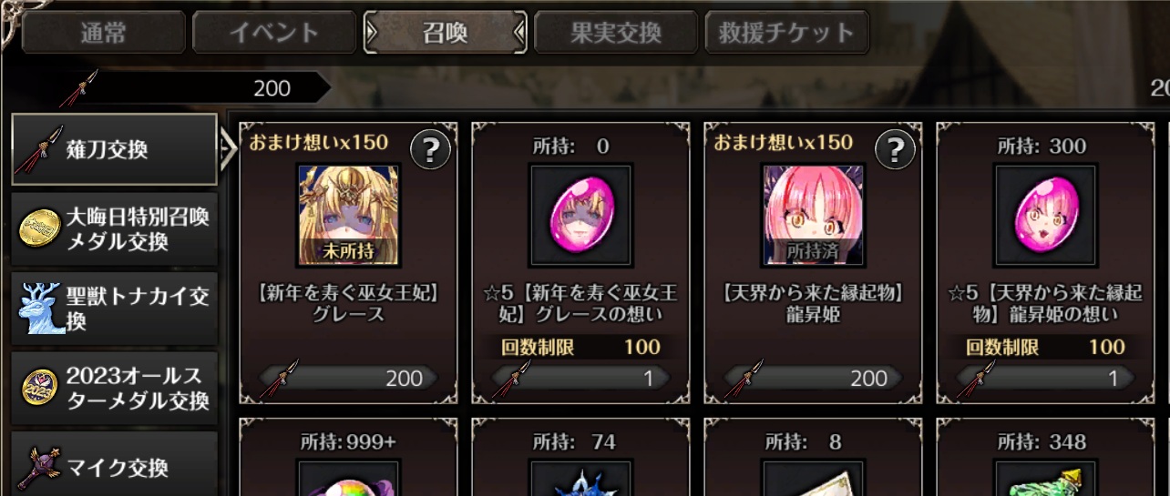Select the 龍昇姫 character portrait marked 所持済
The height and width of the screenshot is (496, 1170).
click(813, 215)
